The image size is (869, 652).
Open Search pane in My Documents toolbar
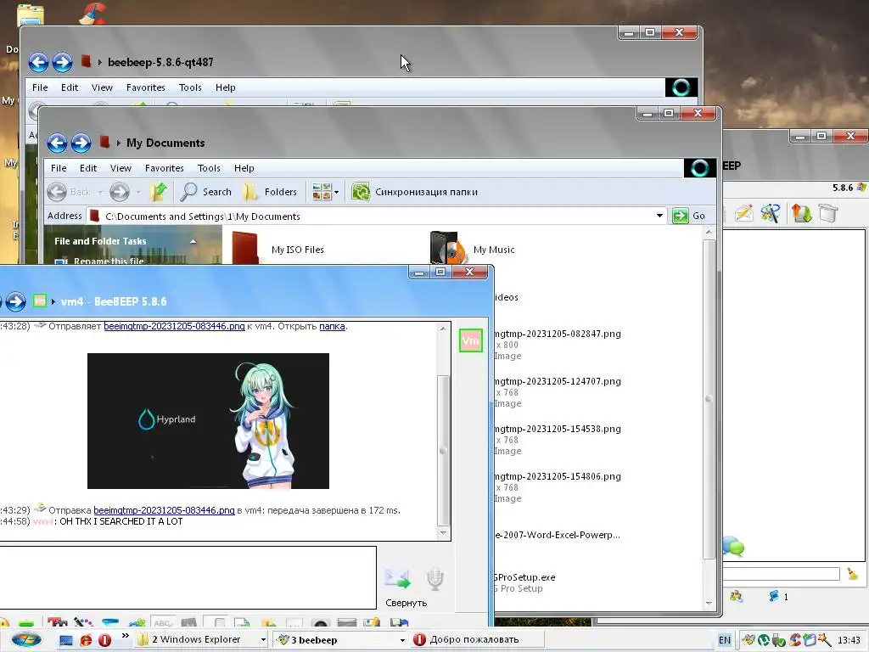point(206,192)
